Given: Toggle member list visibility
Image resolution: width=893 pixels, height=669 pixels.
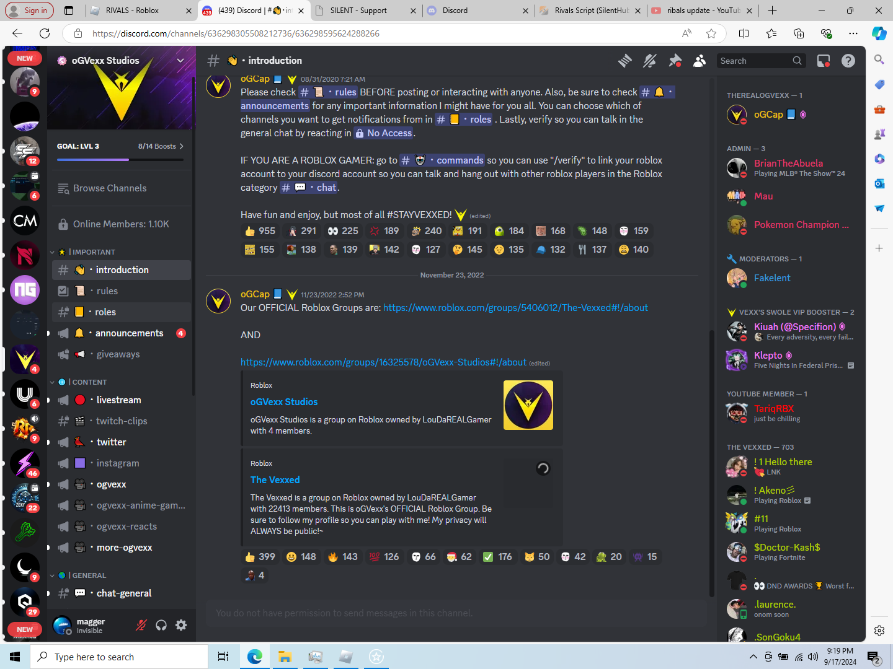Looking at the screenshot, I should tap(700, 61).
